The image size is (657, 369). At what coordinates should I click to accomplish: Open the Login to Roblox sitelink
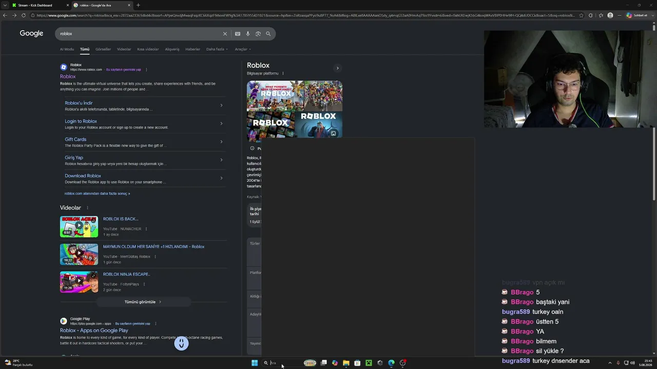(x=81, y=121)
